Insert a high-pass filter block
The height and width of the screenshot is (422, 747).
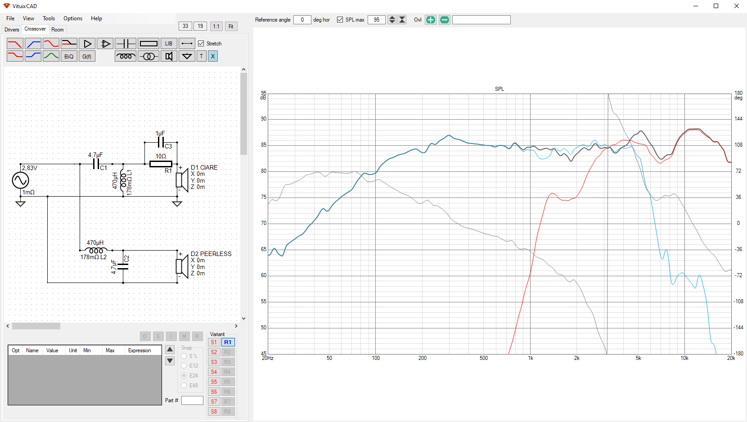pos(33,44)
